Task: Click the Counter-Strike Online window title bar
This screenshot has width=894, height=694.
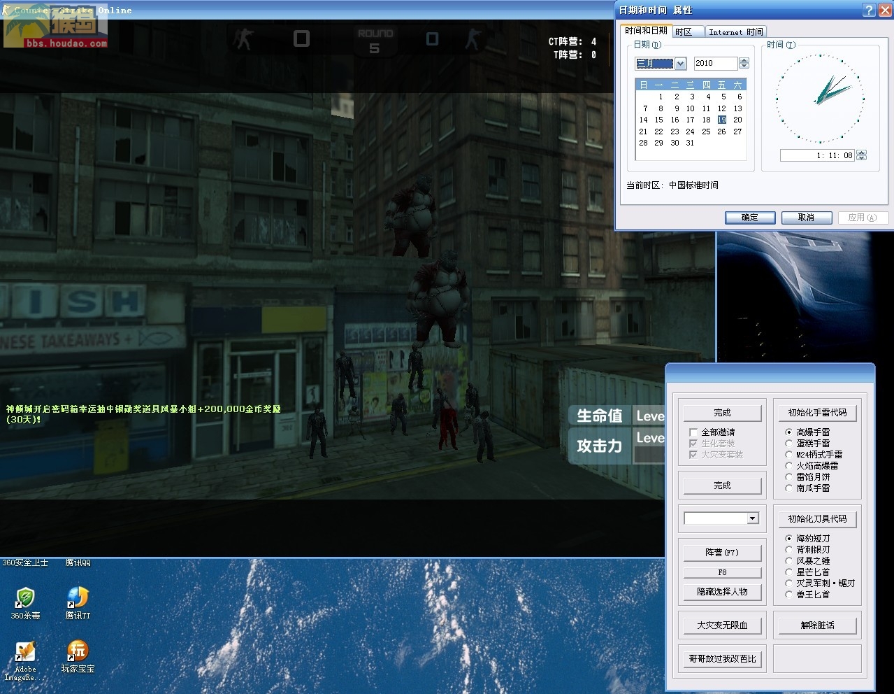Action: (x=306, y=10)
